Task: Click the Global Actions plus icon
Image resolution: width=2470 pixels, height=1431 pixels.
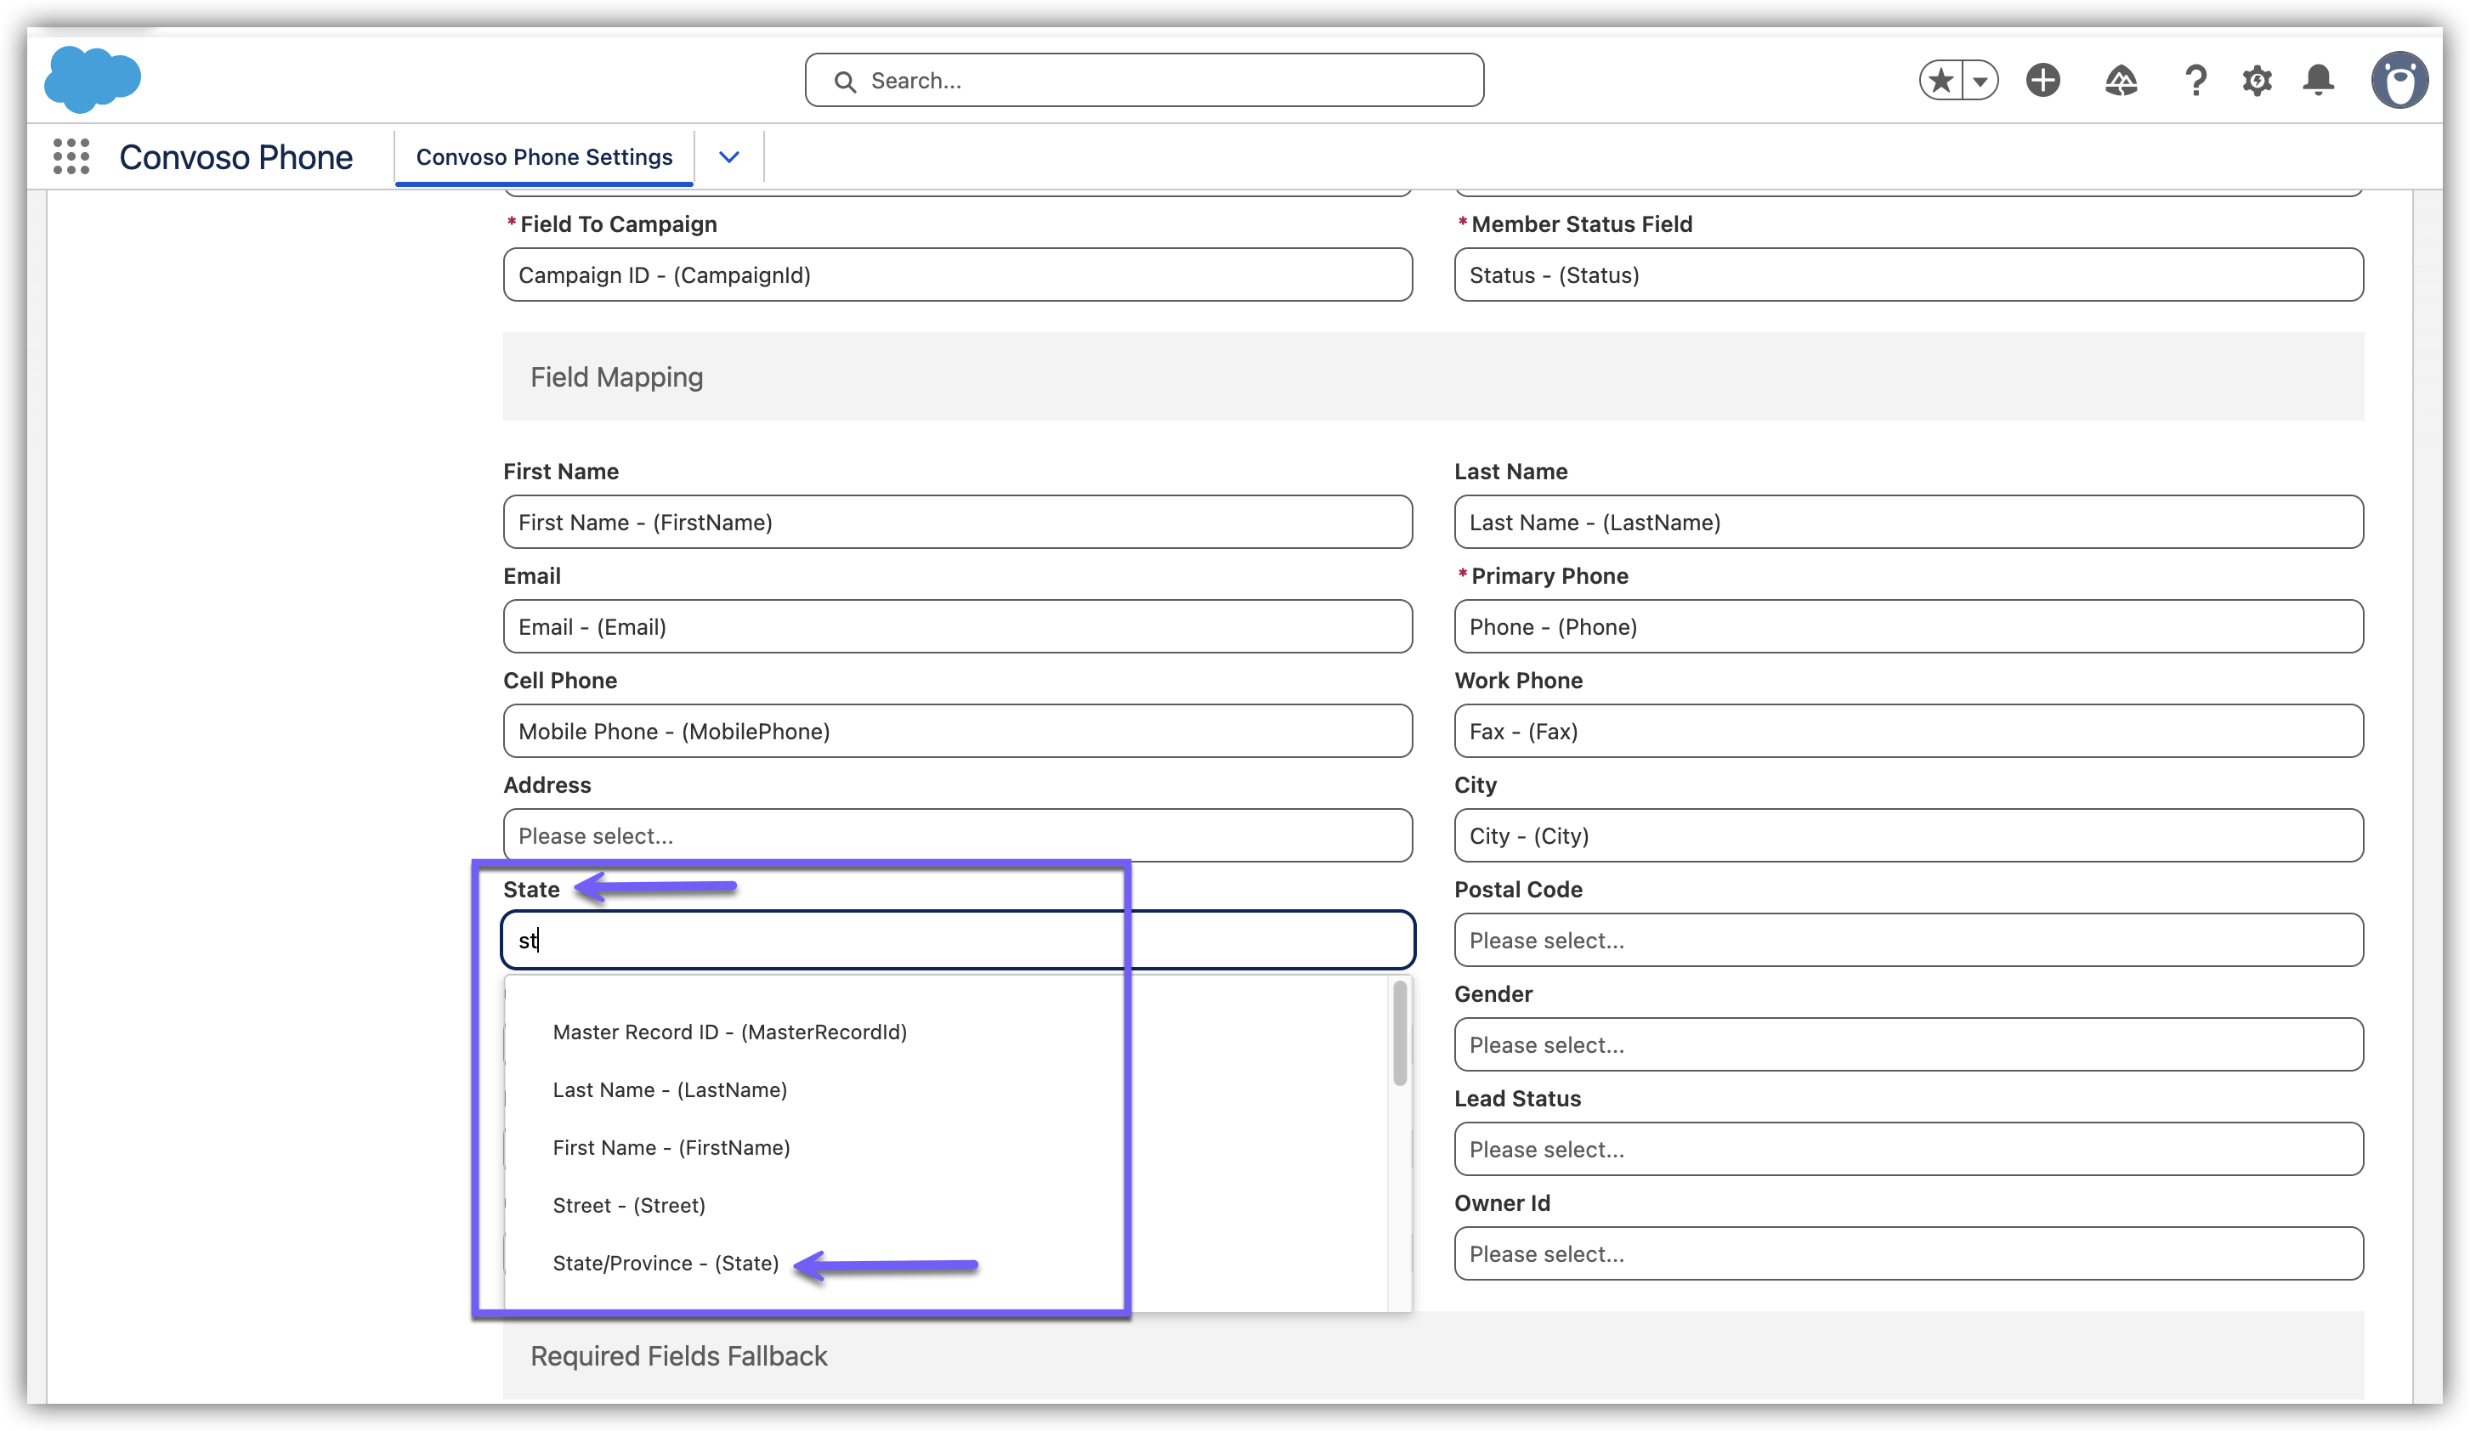Action: (2042, 81)
